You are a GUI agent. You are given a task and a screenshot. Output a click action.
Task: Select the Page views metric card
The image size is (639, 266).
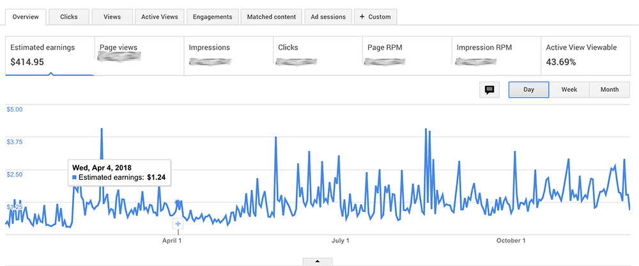(139, 55)
